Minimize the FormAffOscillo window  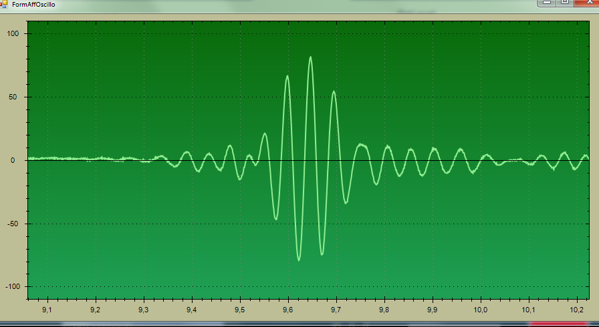pyautogui.click(x=548, y=3)
